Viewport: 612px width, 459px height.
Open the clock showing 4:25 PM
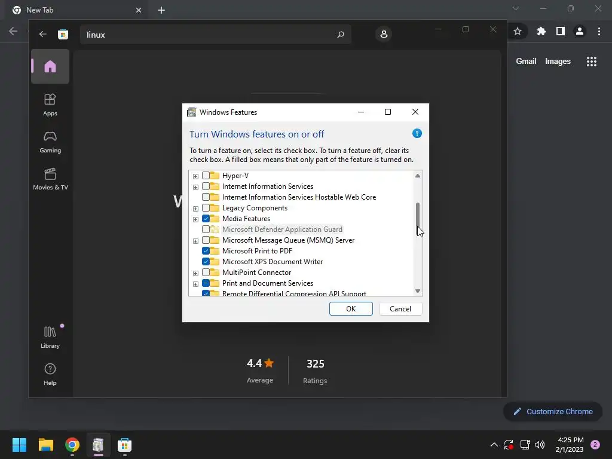570,445
